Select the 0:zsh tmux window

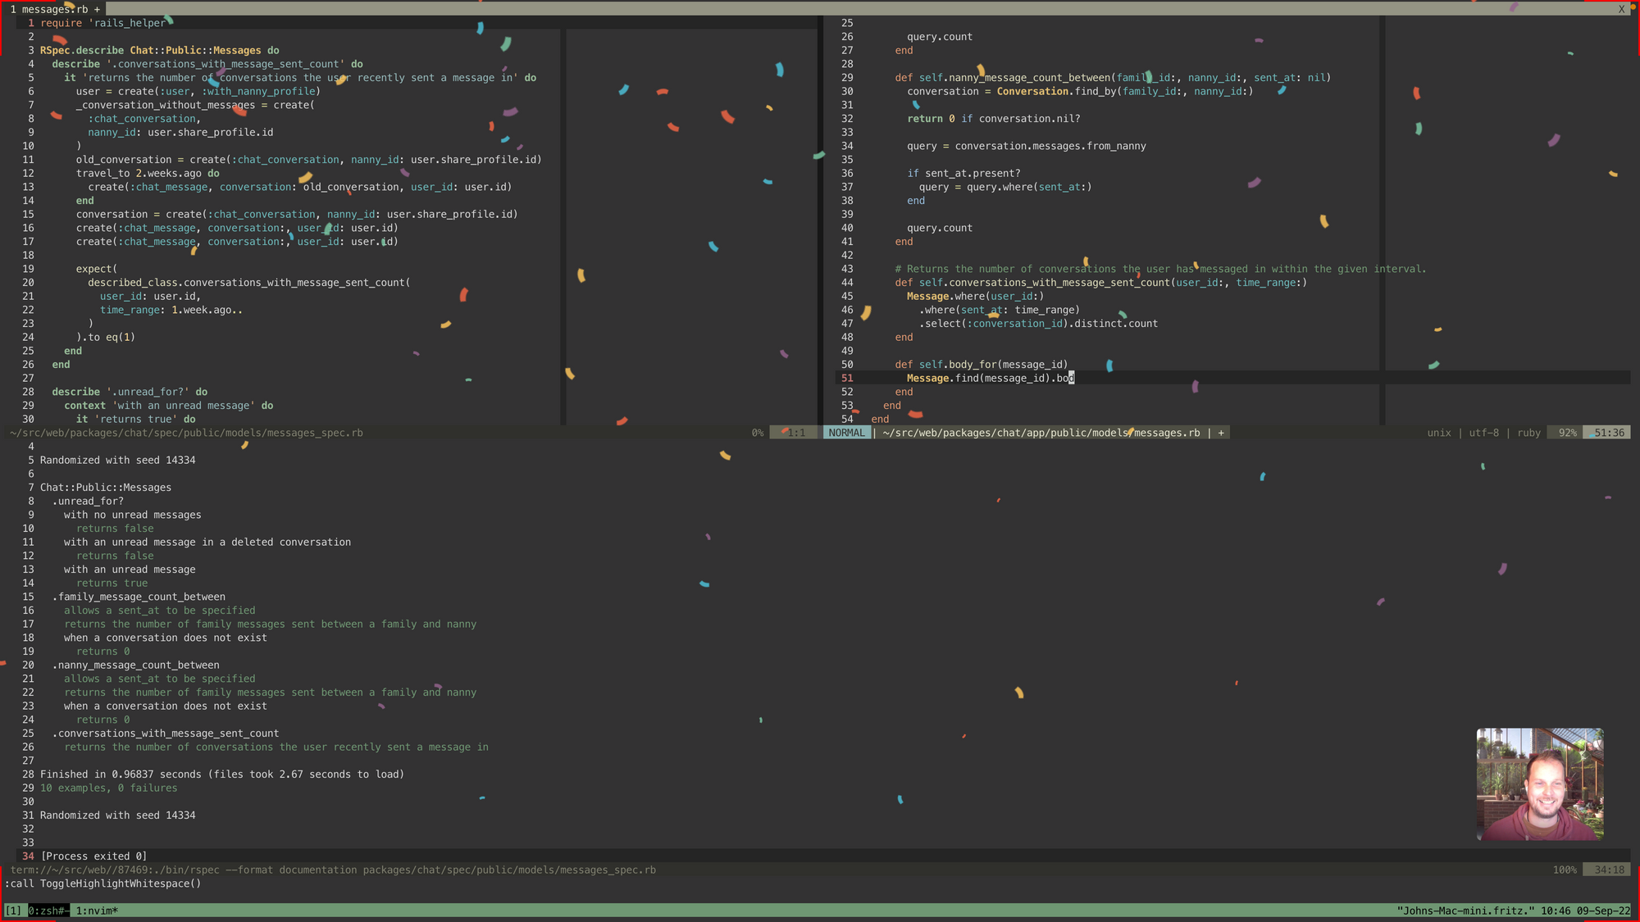48,911
